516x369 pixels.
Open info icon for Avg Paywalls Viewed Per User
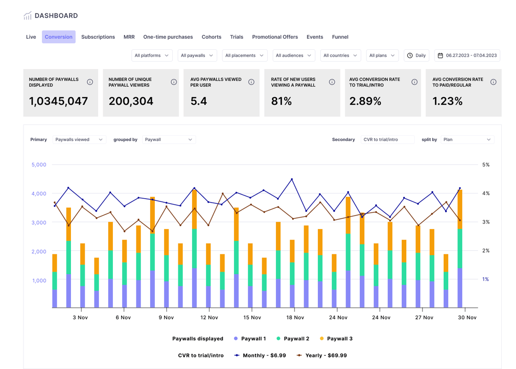[x=251, y=82]
